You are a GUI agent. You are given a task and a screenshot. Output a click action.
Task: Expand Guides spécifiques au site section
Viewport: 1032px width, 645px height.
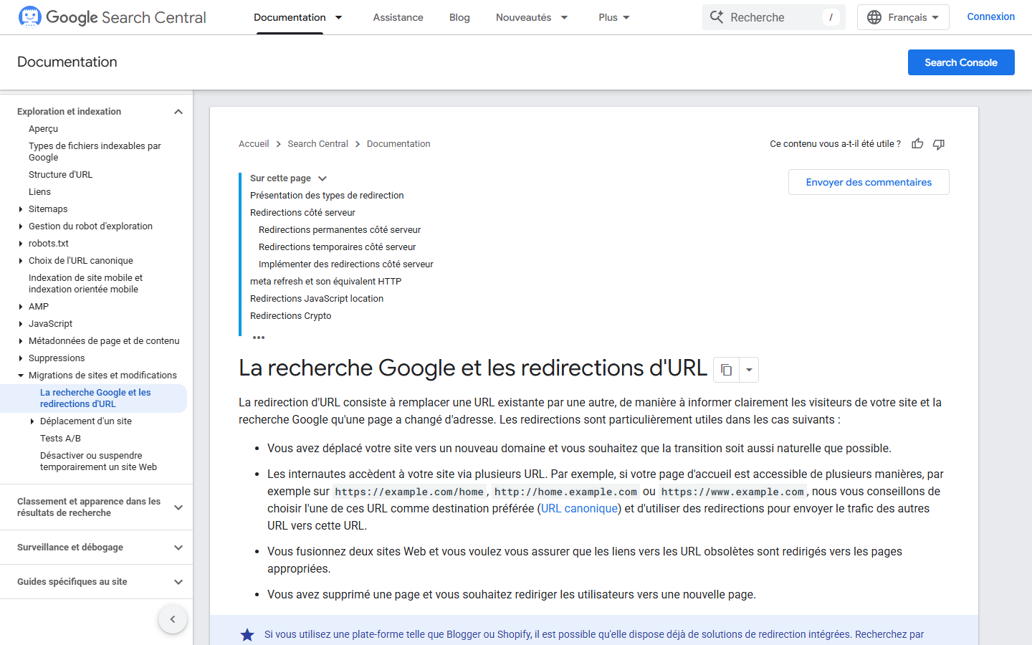click(x=178, y=582)
